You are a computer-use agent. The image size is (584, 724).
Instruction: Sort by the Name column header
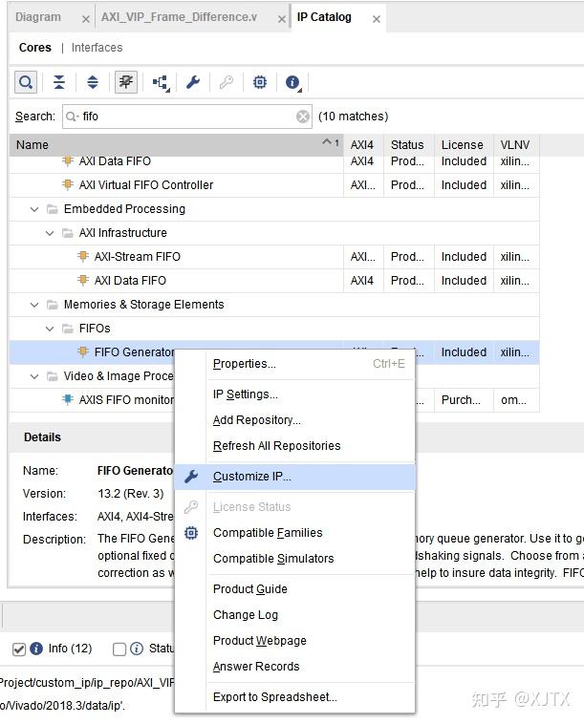(177, 144)
